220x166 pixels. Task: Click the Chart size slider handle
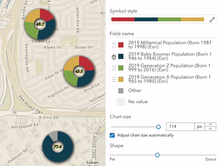pos(158,127)
